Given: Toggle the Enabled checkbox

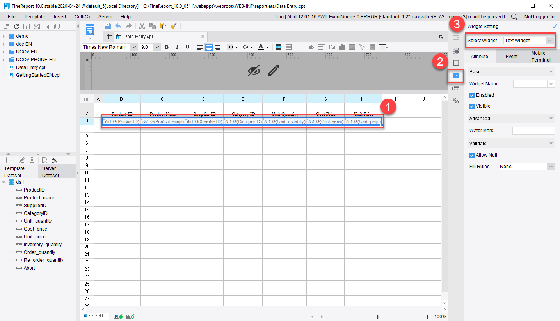Looking at the screenshot, I should pyautogui.click(x=472, y=95).
